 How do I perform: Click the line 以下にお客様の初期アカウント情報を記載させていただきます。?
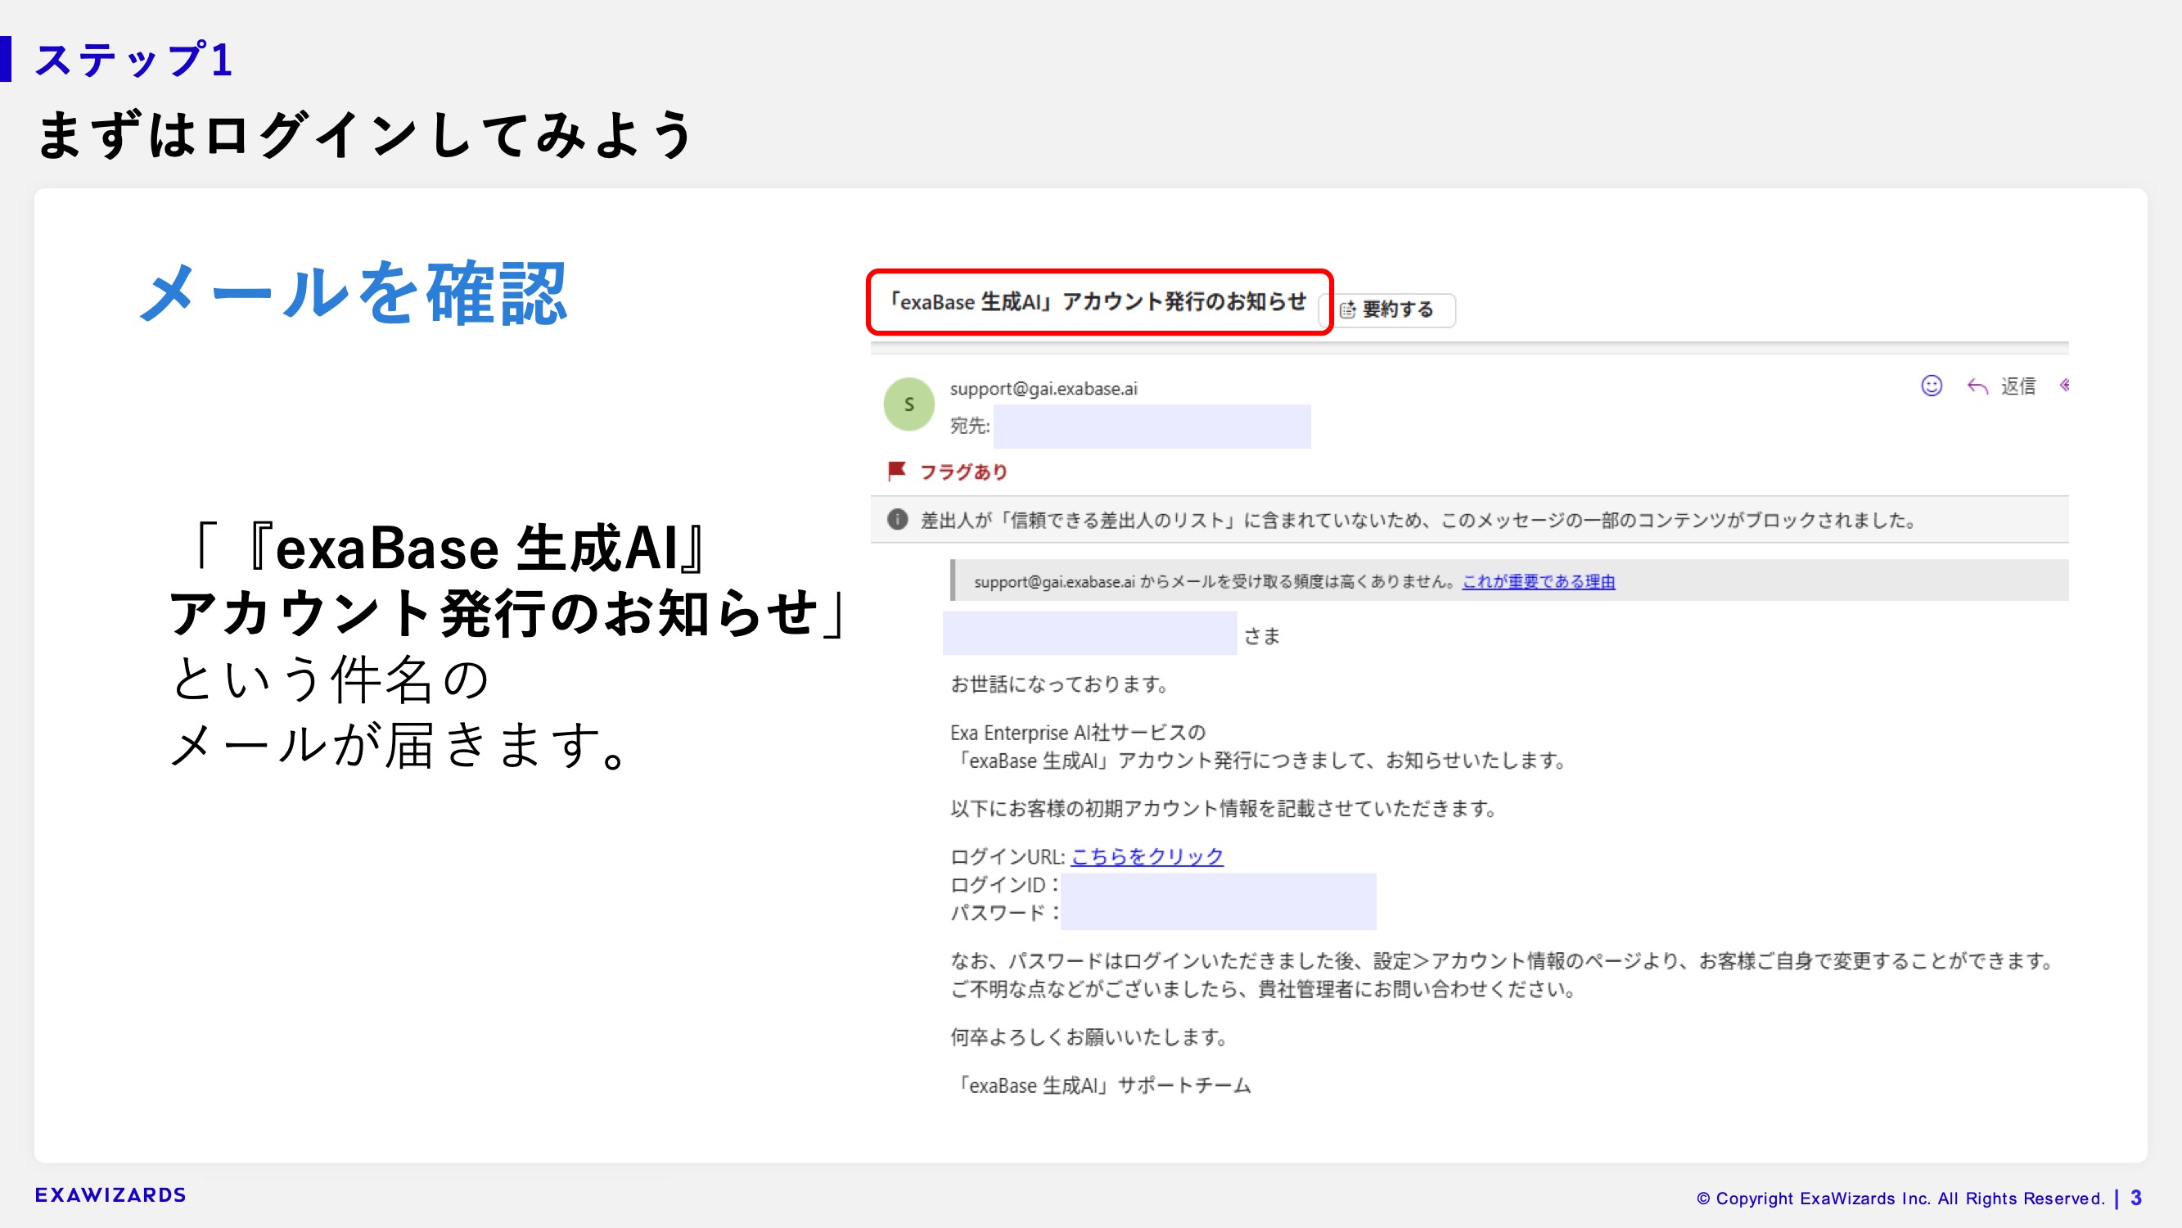(1224, 809)
